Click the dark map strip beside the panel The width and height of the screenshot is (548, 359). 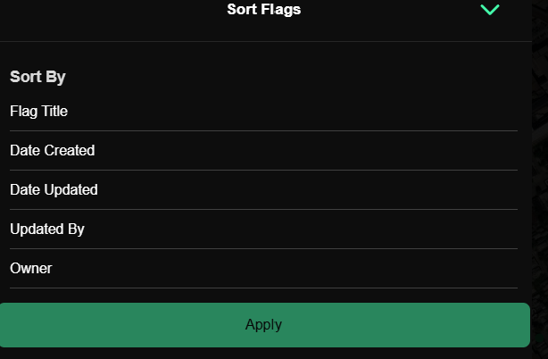(x=540, y=179)
